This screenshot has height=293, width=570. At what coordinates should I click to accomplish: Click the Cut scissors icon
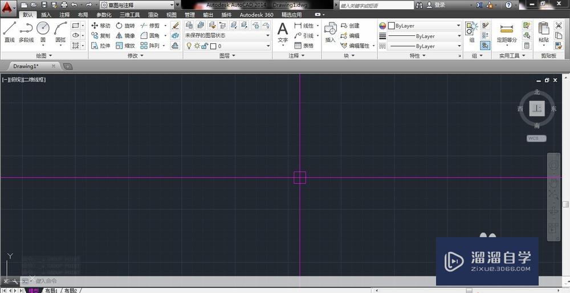coord(559,26)
